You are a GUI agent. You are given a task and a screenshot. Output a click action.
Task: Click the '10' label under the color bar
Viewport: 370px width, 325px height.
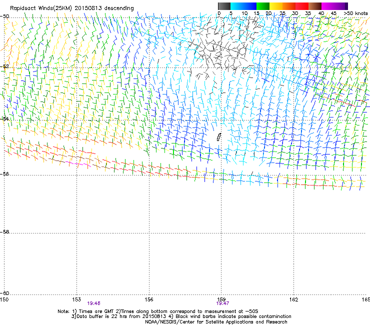244,13
